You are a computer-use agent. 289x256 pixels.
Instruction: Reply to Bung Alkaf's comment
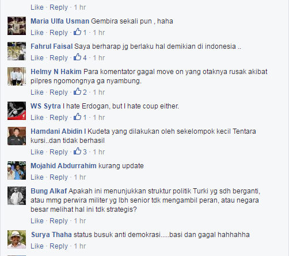59,221
